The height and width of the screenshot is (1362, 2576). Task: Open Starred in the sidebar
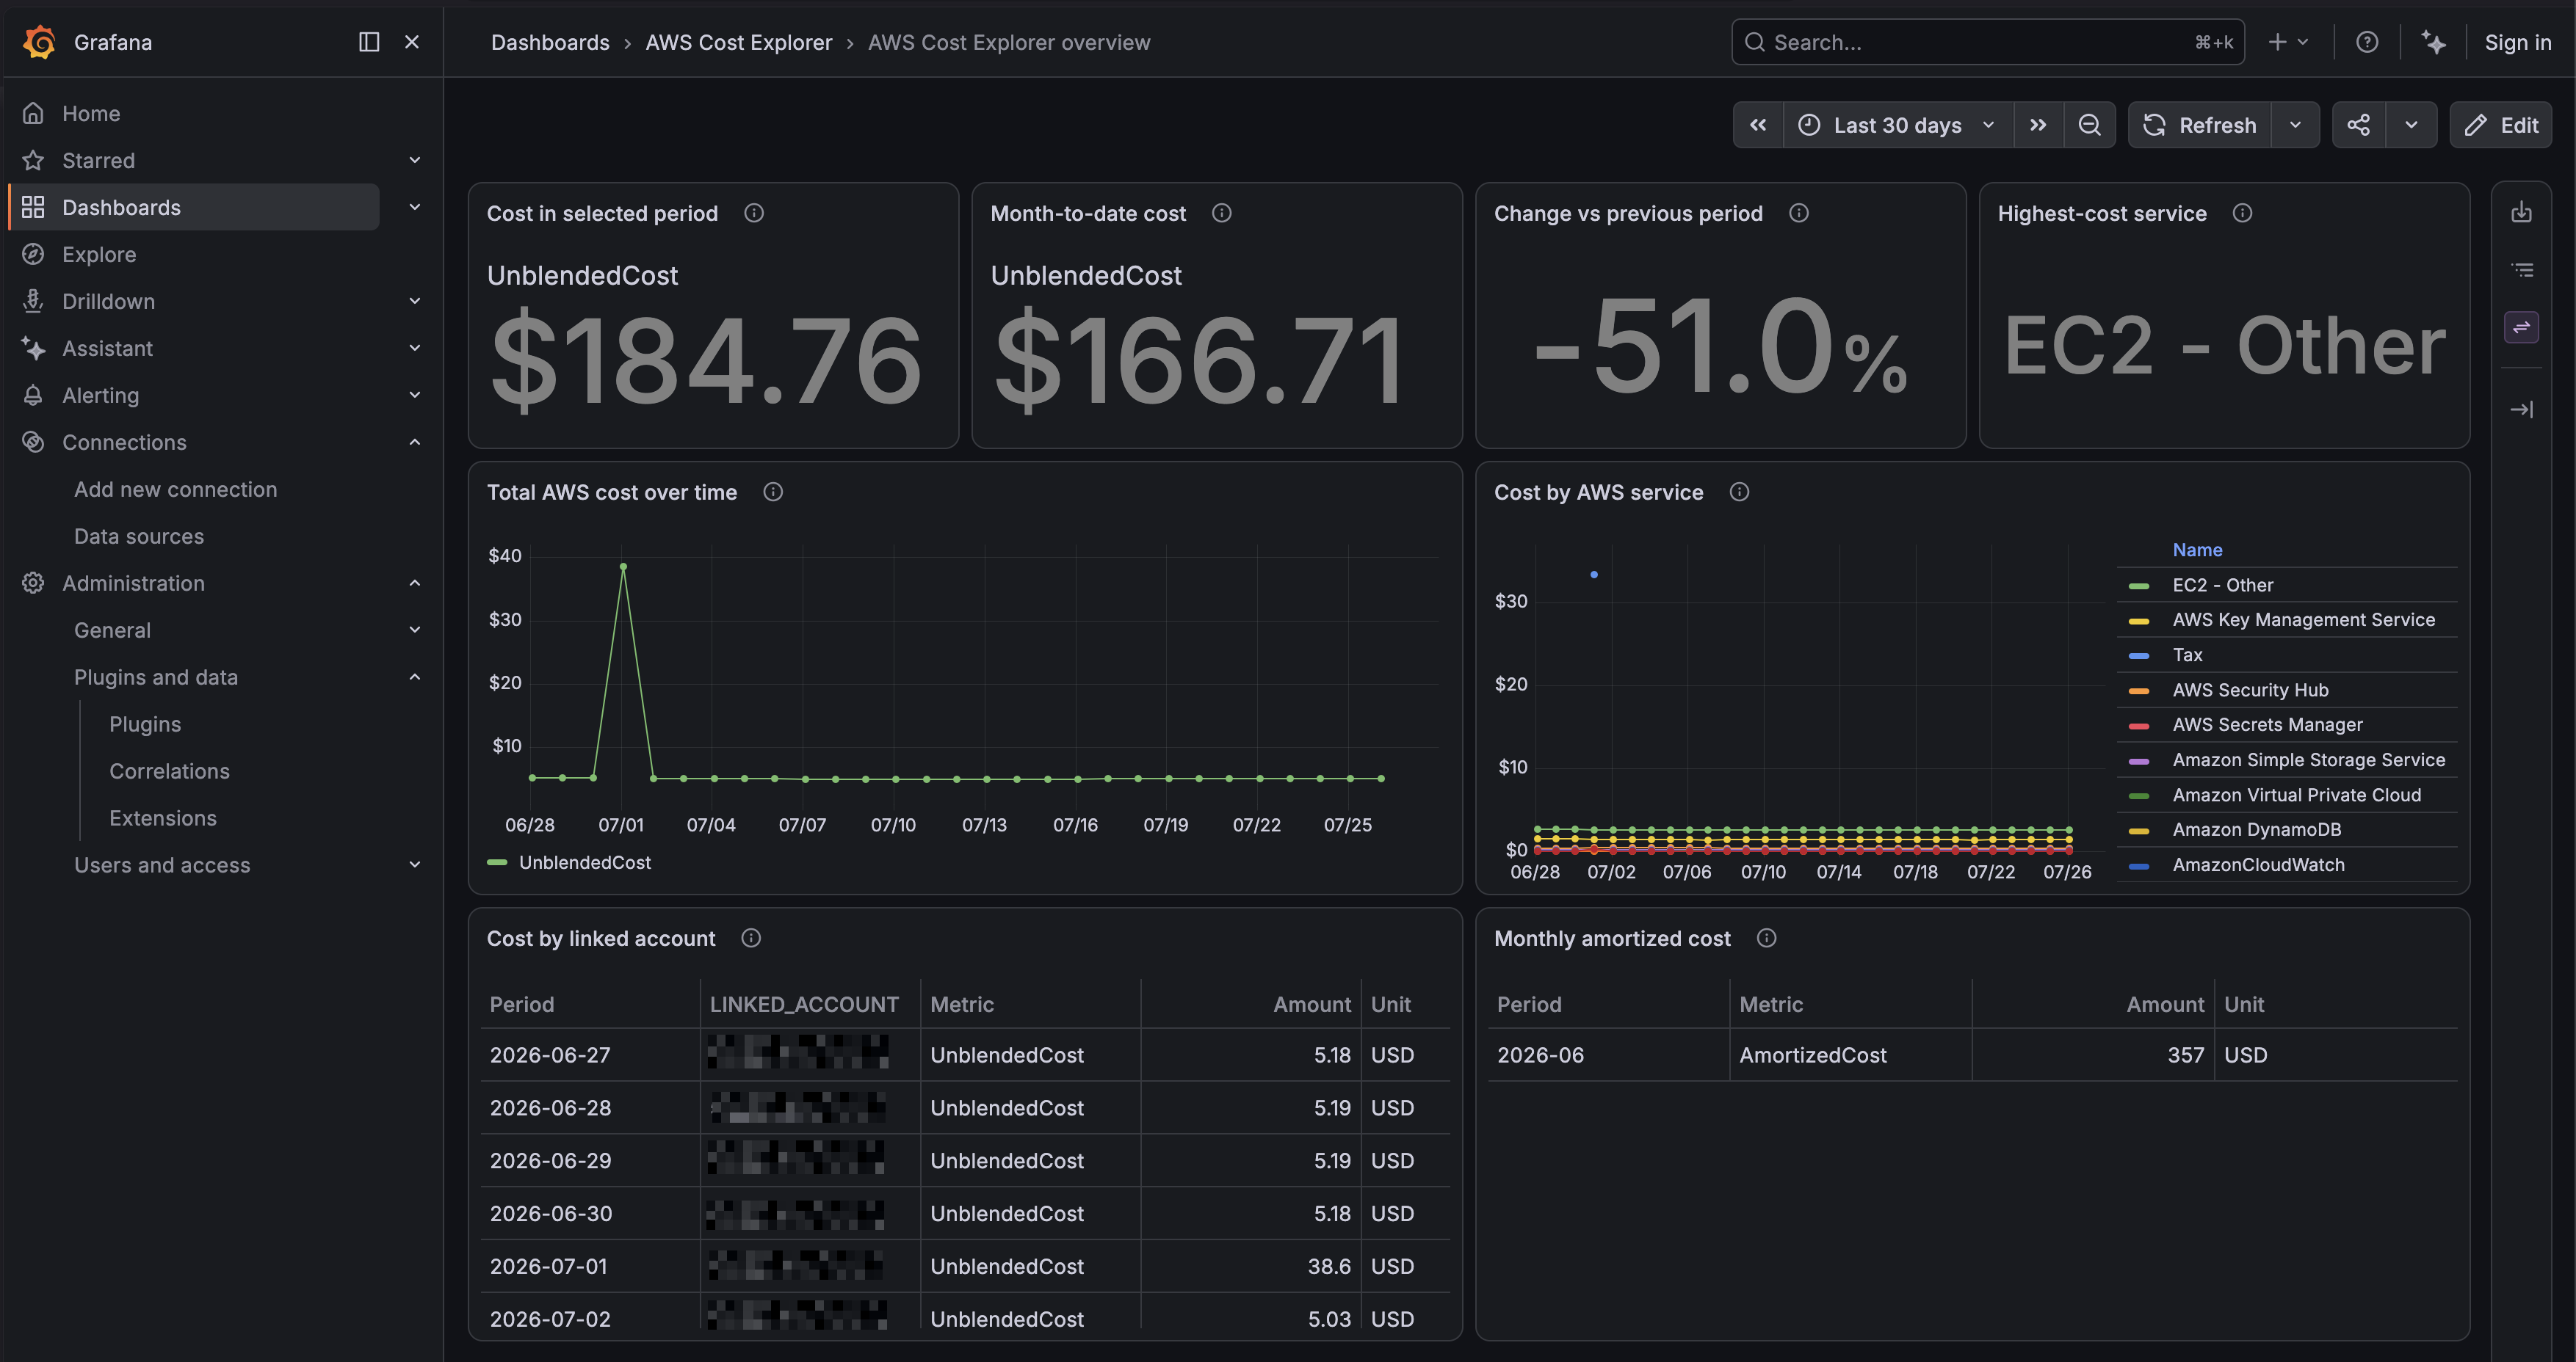98,161
